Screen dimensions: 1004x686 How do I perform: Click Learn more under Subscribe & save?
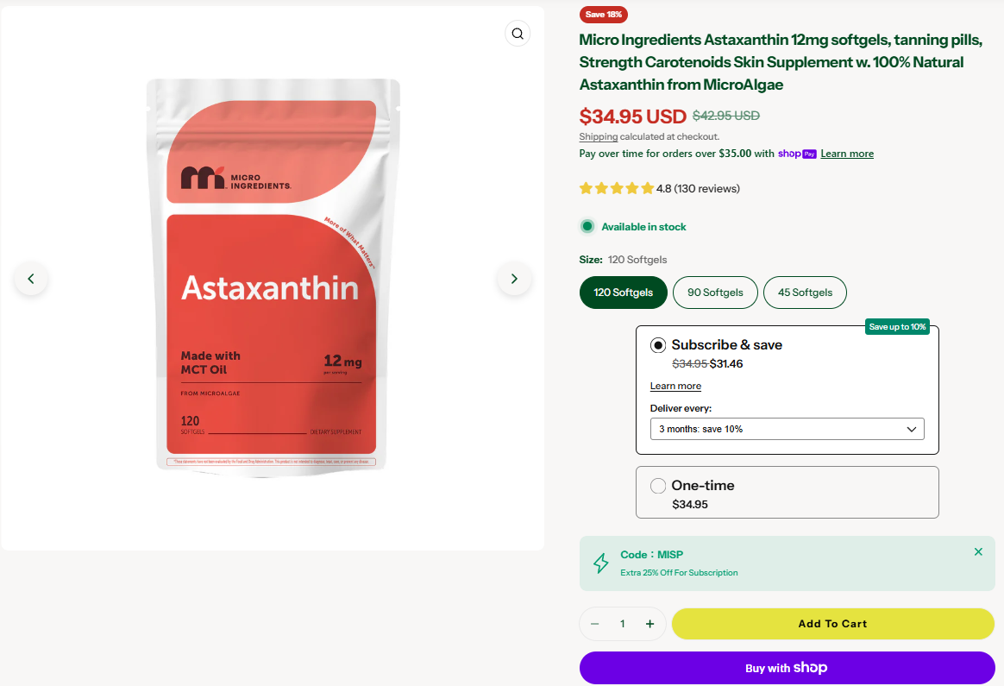675,386
